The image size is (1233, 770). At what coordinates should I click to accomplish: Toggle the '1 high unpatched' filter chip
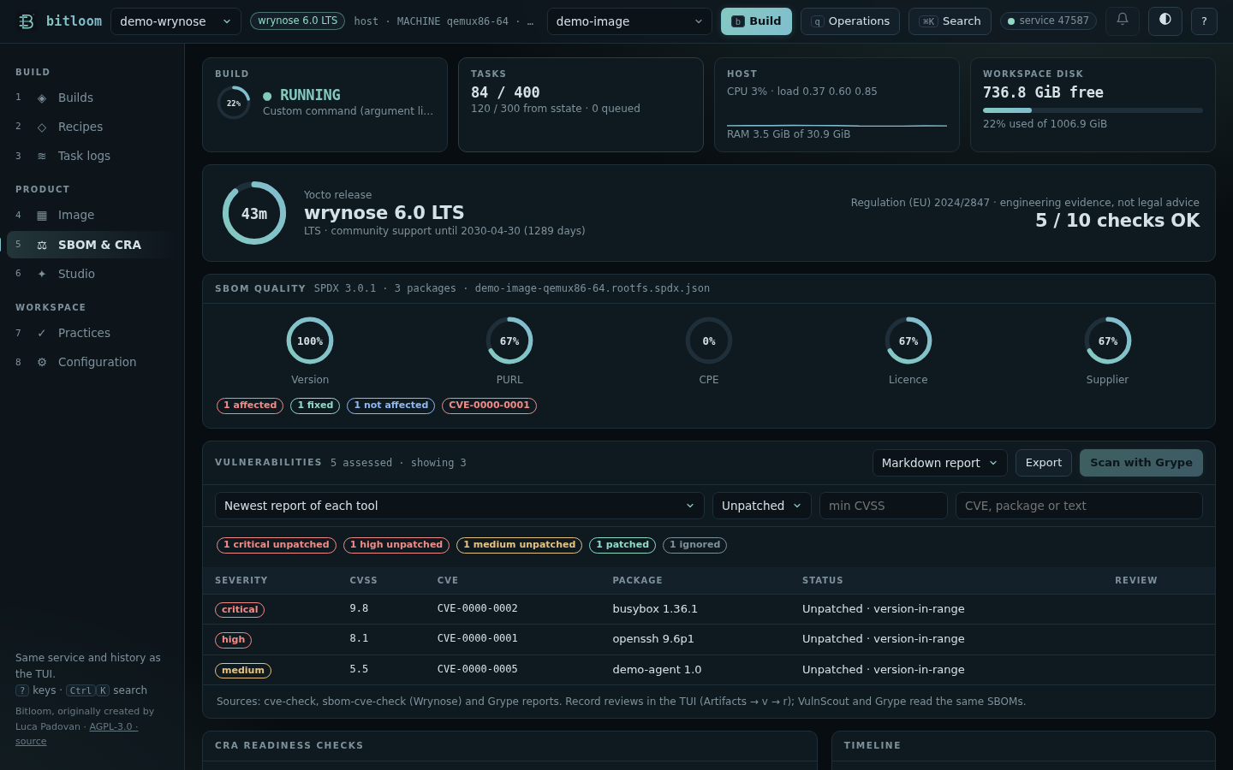[x=396, y=545]
